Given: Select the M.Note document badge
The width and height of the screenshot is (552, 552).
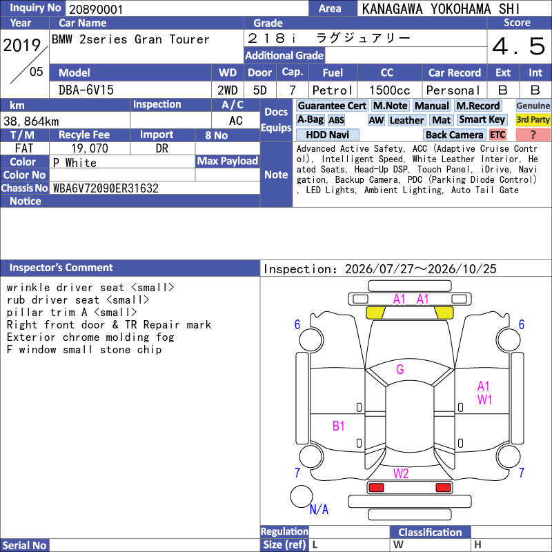Looking at the screenshot, I should coord(390,106).
